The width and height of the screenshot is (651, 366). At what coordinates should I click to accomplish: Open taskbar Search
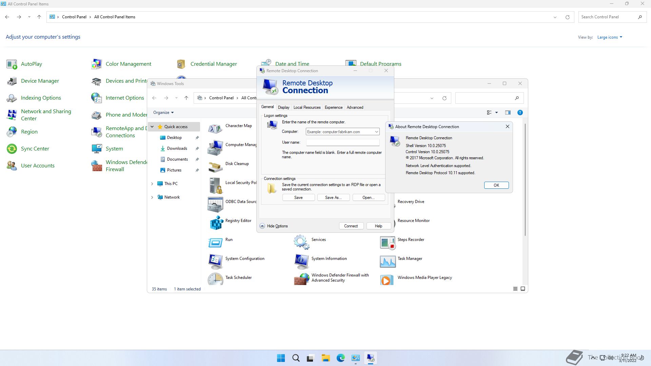(296, 358)
